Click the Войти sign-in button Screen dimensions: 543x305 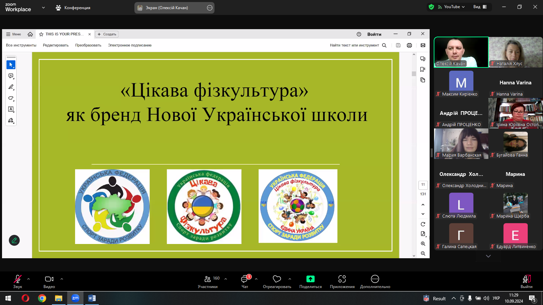tap(374, 34)
